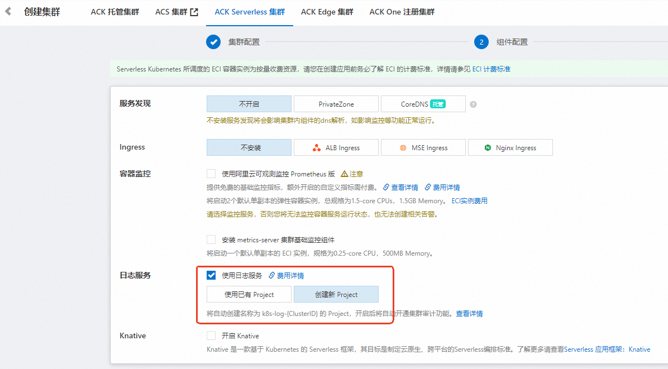Click the 日志服务 section label
Screen dimensions: 668x369
[x=135, y=275]
